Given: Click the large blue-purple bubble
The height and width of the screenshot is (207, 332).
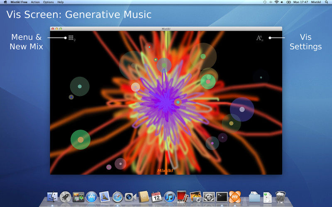Looking at the screenshot, I should [x=242, y=109].
